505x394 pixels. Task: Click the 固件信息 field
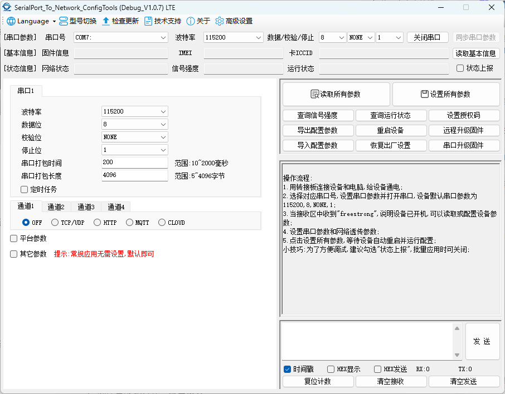[121, 53]
